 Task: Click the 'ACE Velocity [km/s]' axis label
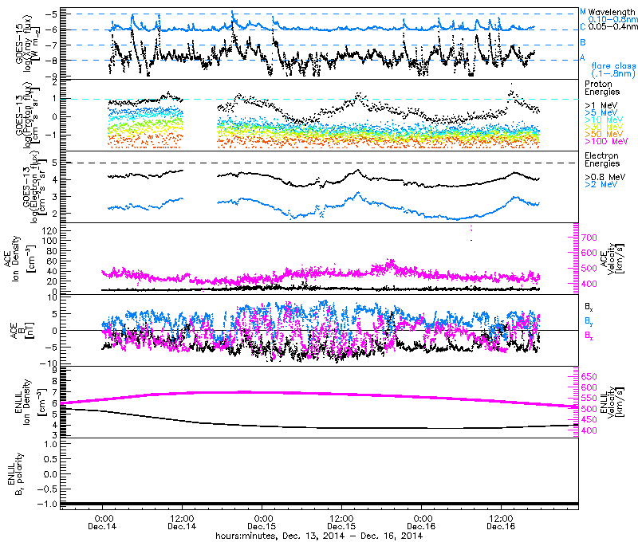(x=612, y=258)
